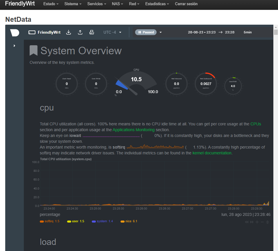Screen dimensions: 278x251
Task: Open the kernel documentation link
Action: [x=212, y=153]
